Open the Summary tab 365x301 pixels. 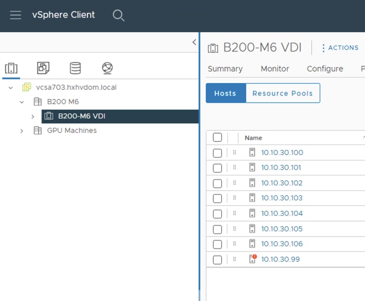pyautogui.click(x=225, y=69)
